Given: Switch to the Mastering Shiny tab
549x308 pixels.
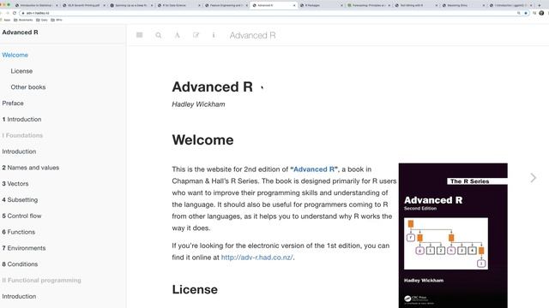Looking at the screenshot, I should (463, 5).
